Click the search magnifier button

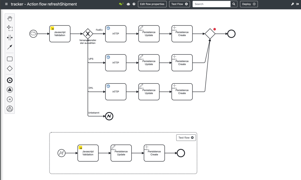click(234, 4)
